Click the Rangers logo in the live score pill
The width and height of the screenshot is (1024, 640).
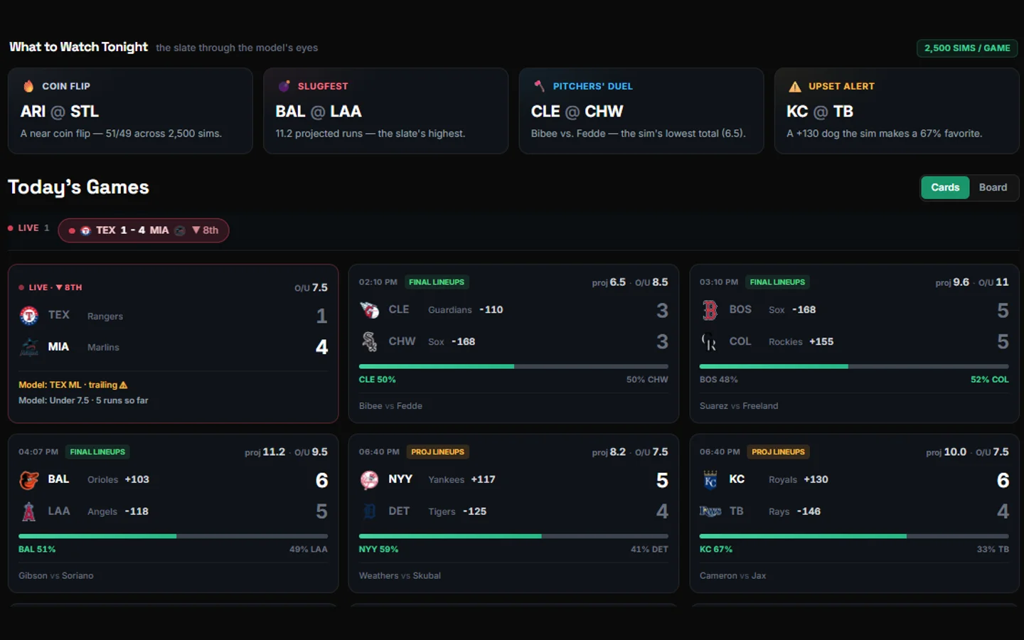(85, 230)
